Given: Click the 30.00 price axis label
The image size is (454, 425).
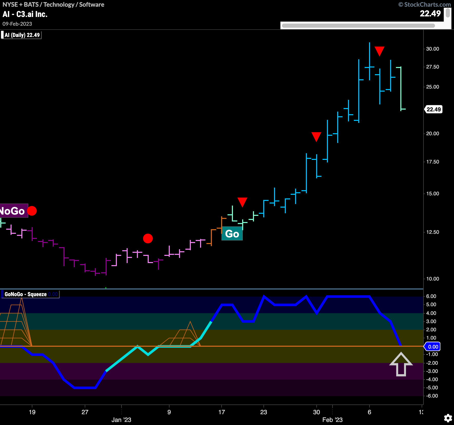Looking at the screenshot, I should (433, 49).
